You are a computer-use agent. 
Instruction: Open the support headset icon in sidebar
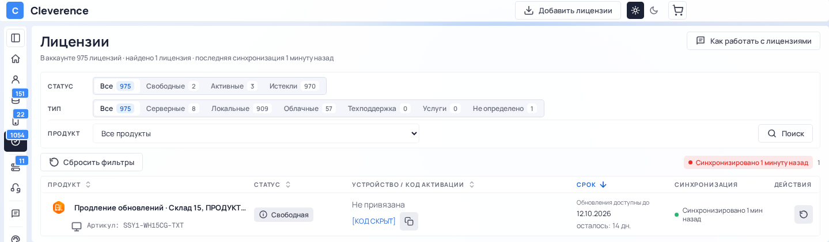coord(16,188)
